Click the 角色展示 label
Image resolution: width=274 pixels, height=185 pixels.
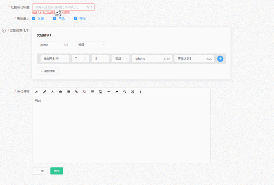23,19
